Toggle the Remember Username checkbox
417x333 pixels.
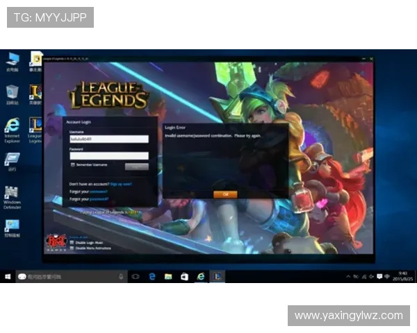point(73,165)
